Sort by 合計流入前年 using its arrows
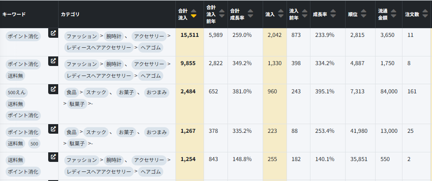 point(221,14)
